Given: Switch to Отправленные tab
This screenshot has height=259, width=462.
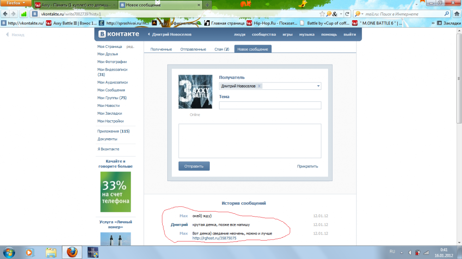Looking at the screenshot, I should [x=193, y=49].
